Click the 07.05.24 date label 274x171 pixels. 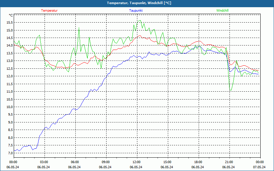click(x=259, y=167)
